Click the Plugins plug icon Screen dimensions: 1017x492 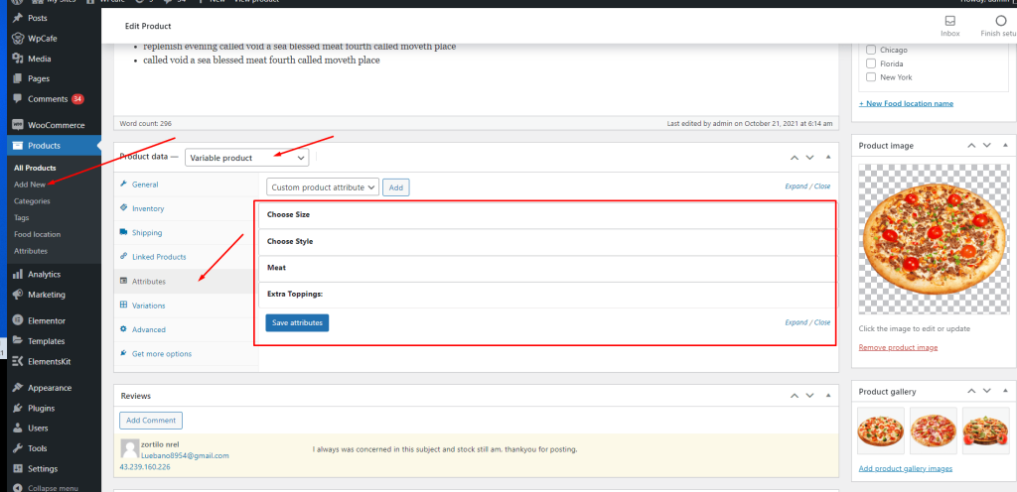pyautogui.click(x=18, y=409)
